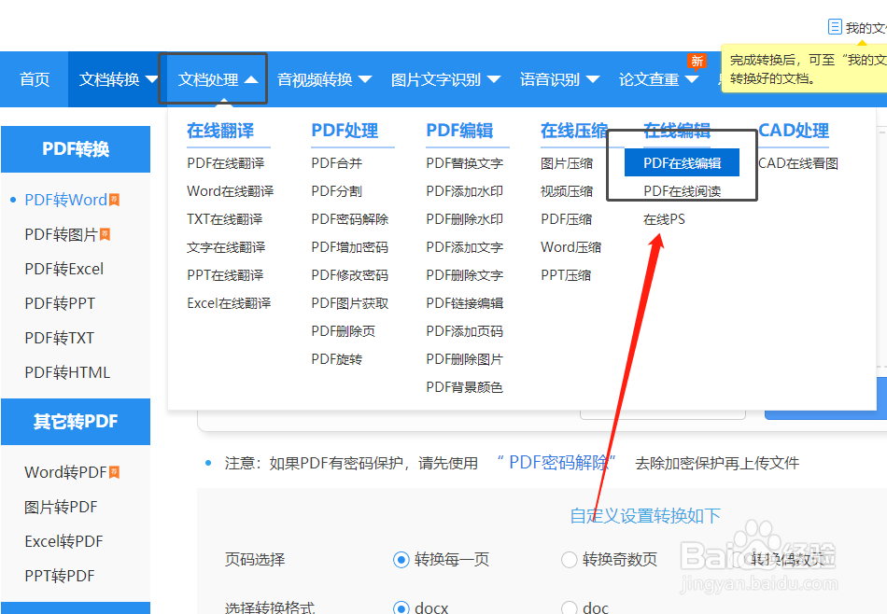Screen dimensions: 887x614
Task: Open the 图片文字识别 dropdown menu
Action: 446,79
